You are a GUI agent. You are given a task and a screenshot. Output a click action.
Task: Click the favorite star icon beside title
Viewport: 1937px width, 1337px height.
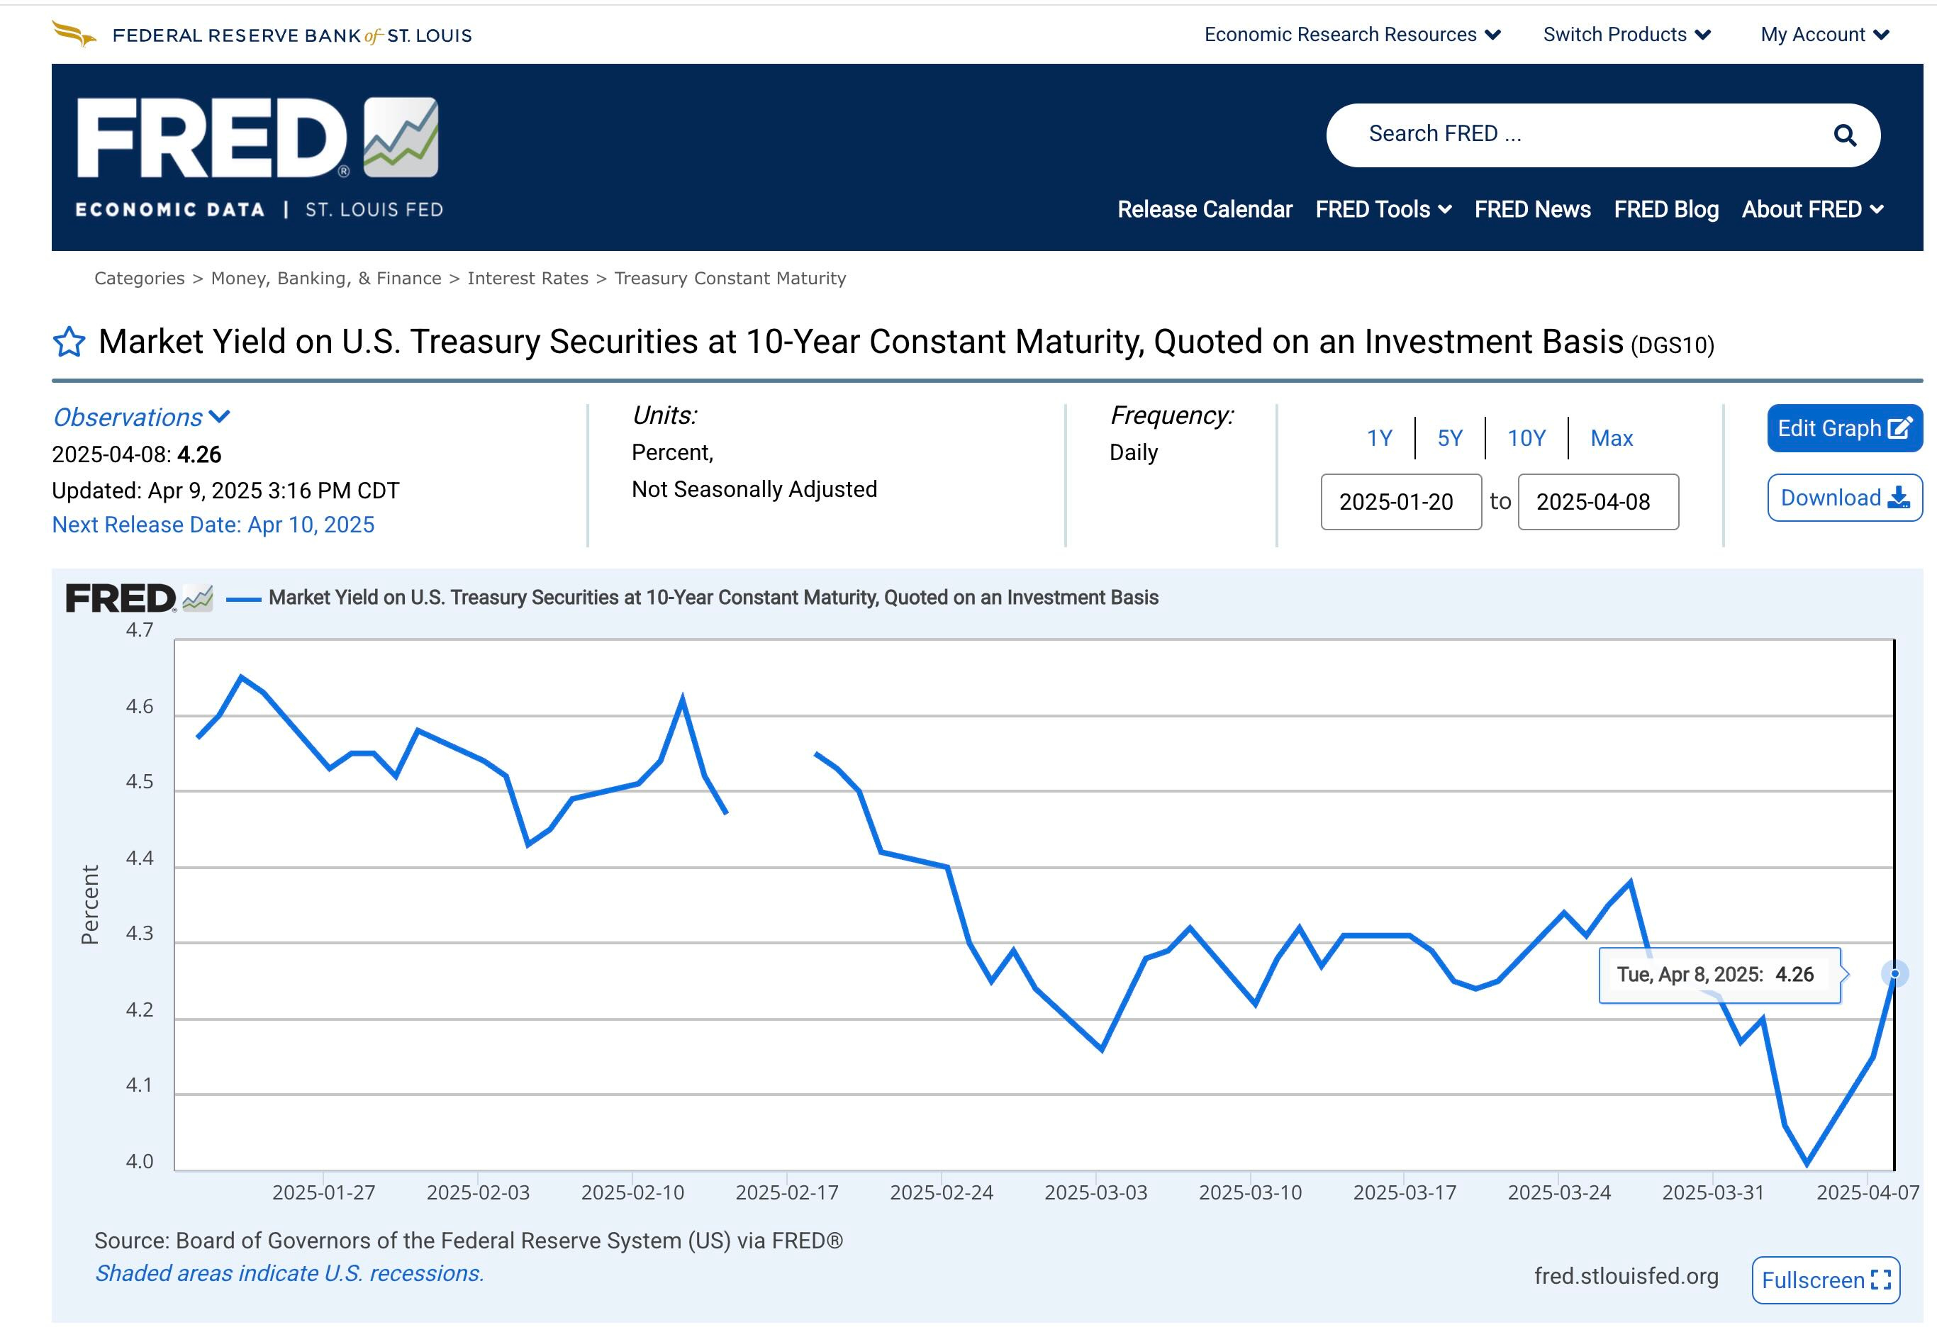(69, 342)
